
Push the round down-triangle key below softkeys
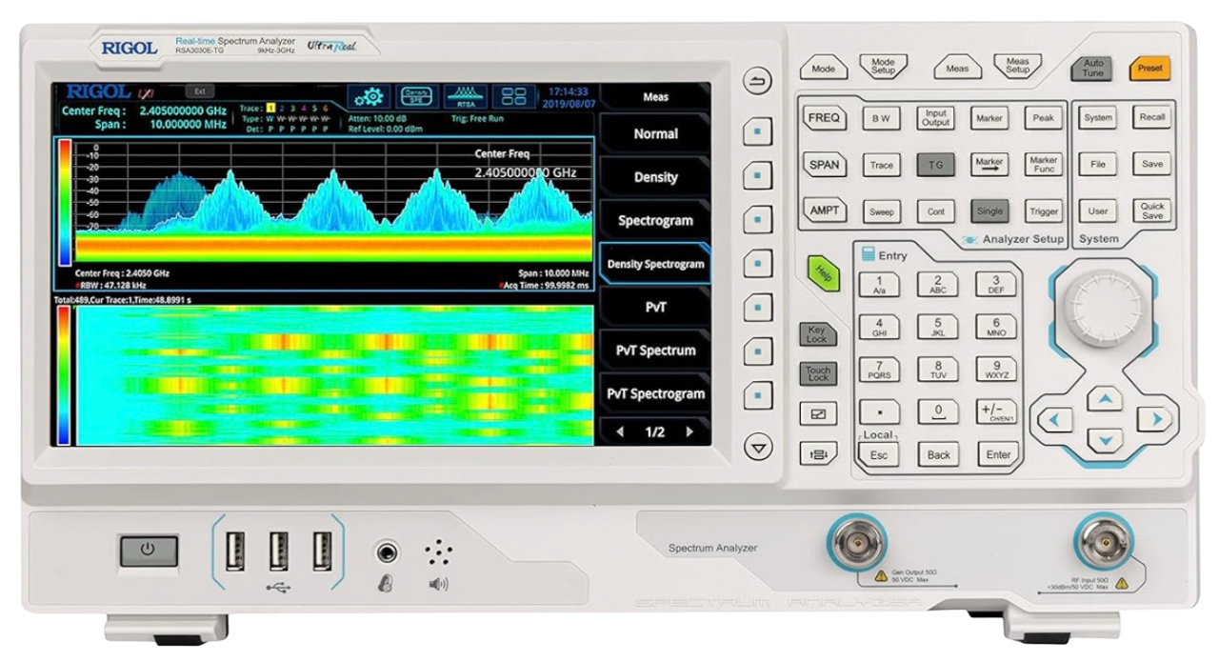point(758,447)
